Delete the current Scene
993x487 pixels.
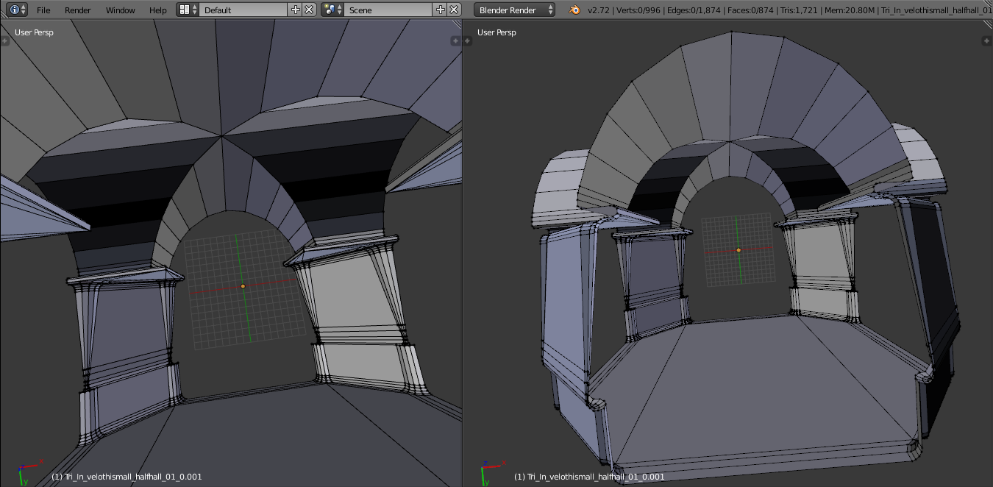click(x=455, y=10)
